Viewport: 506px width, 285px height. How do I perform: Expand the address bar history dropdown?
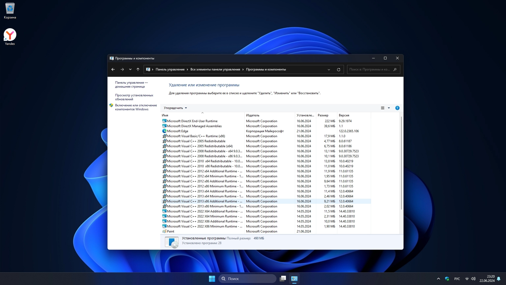point(329,70)
